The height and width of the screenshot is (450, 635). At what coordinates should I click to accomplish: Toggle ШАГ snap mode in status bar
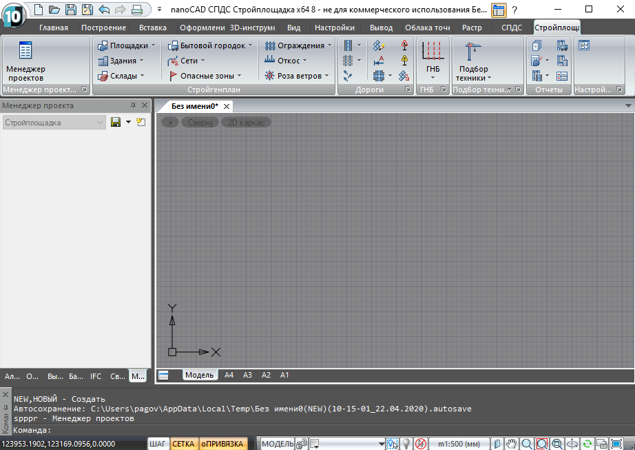pyautogui.click(x=157, y=444)
